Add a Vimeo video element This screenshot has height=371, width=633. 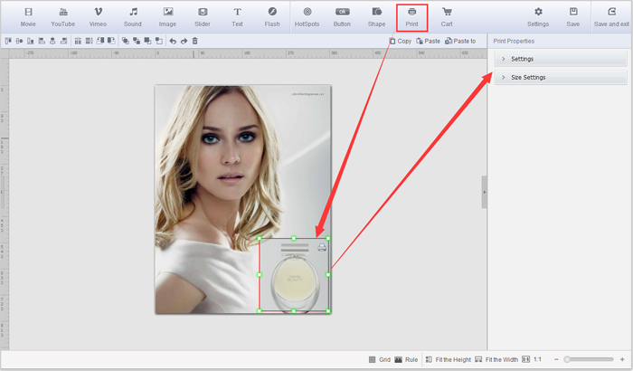click(98, 16)
